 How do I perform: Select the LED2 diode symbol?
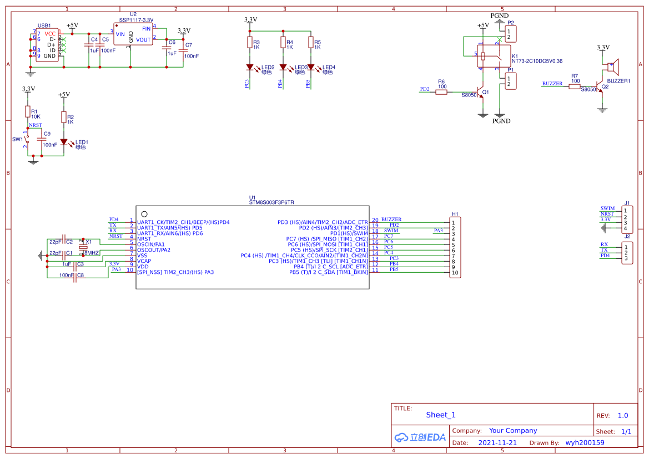250,67
